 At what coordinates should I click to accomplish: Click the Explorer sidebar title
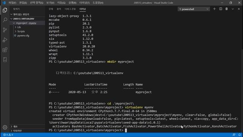point(16,9)
